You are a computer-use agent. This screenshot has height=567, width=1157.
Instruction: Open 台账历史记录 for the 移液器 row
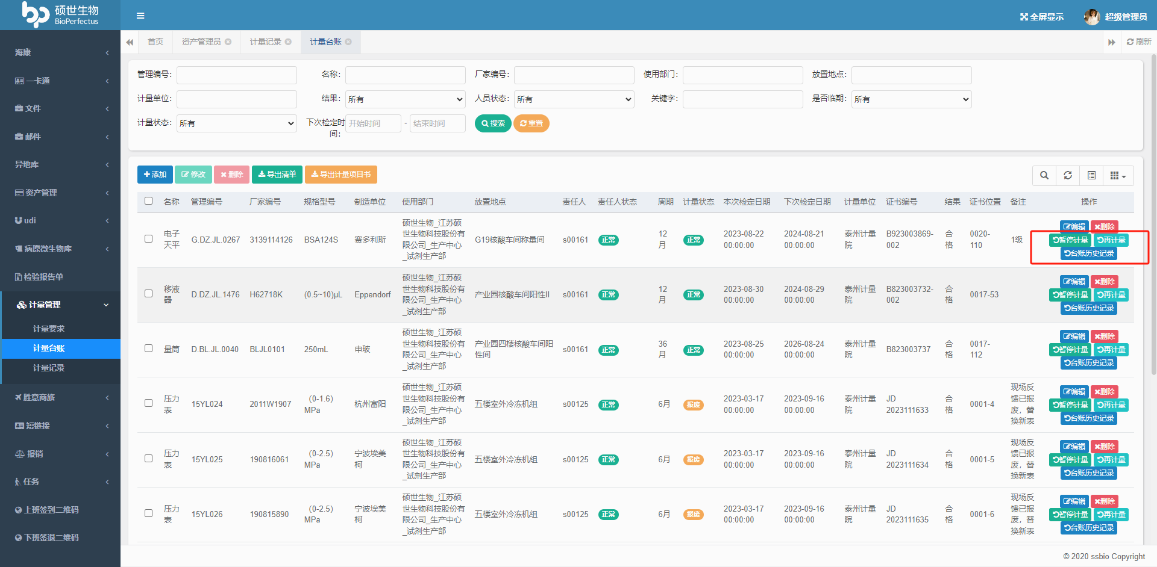pyautogui.click(x=1089, y=308)
